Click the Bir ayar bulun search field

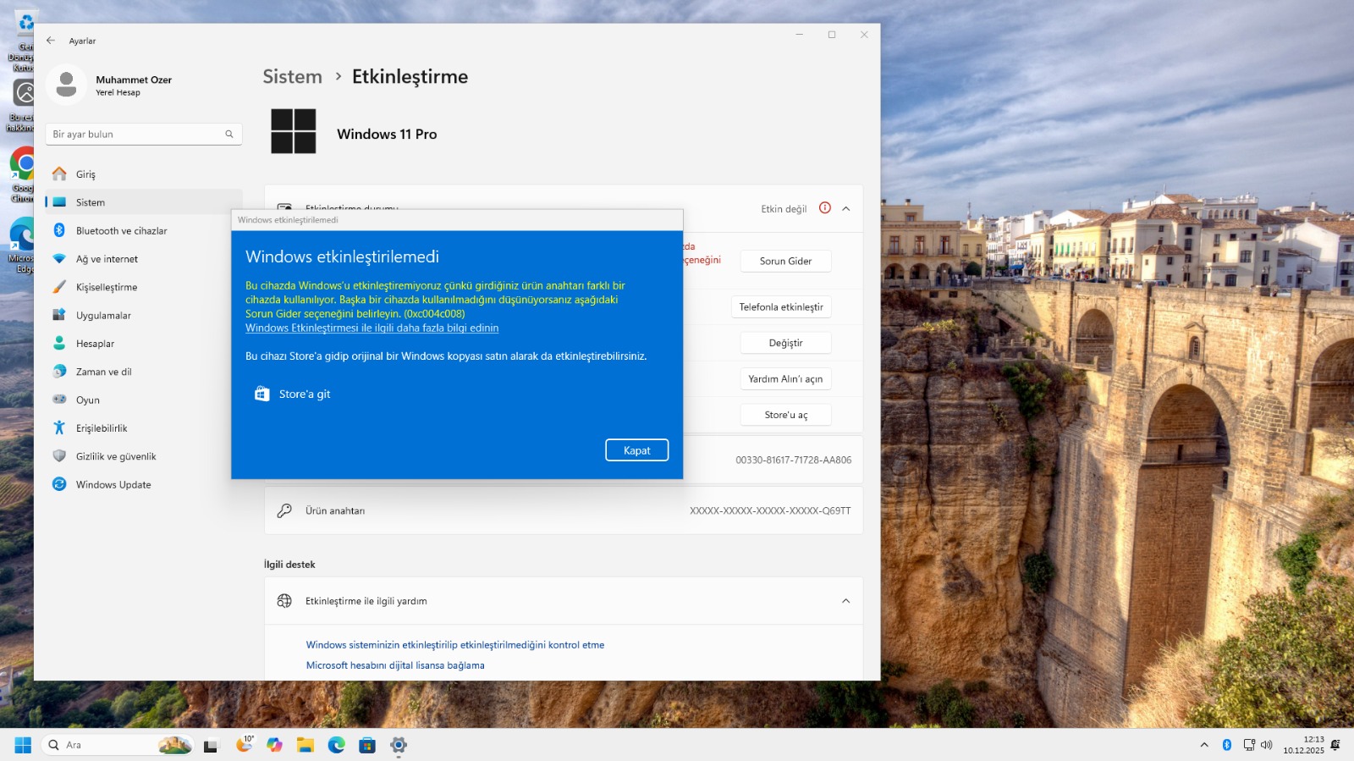(x=144, y=135)
